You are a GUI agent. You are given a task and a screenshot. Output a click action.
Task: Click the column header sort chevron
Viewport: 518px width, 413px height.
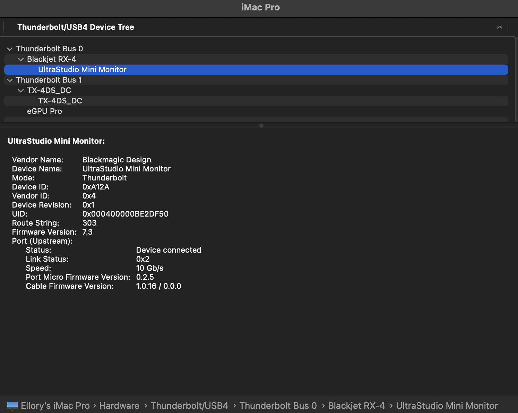click(500, 27)
